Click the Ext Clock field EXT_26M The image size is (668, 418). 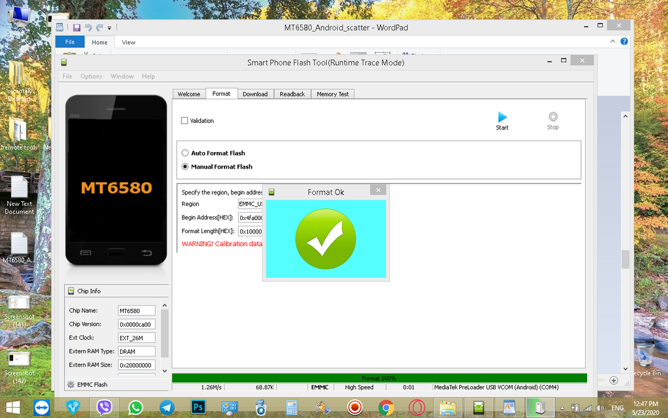point(137,338)
